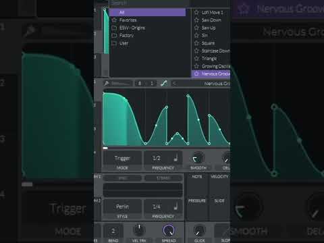Click the grid size 1 value
324x243 pixels.
click(152, 84)
